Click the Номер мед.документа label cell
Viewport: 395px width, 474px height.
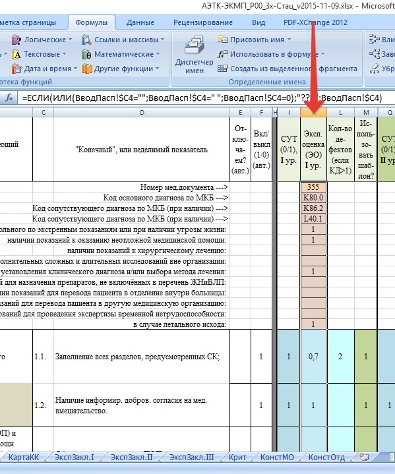pos(184,187)
